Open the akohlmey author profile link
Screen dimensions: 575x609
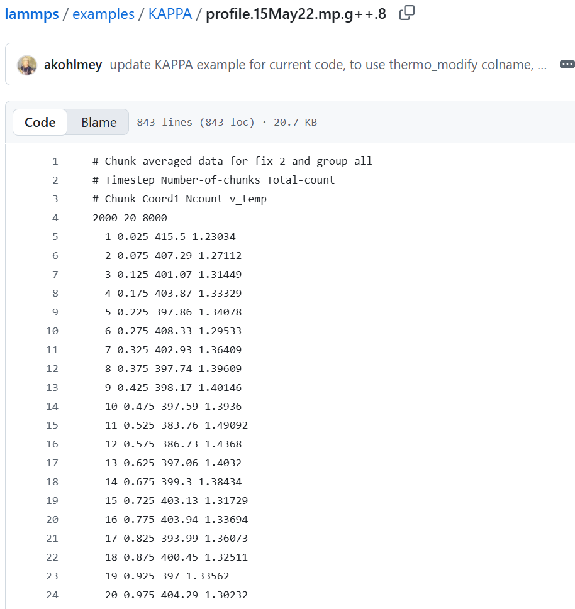(x=73, y=65)
